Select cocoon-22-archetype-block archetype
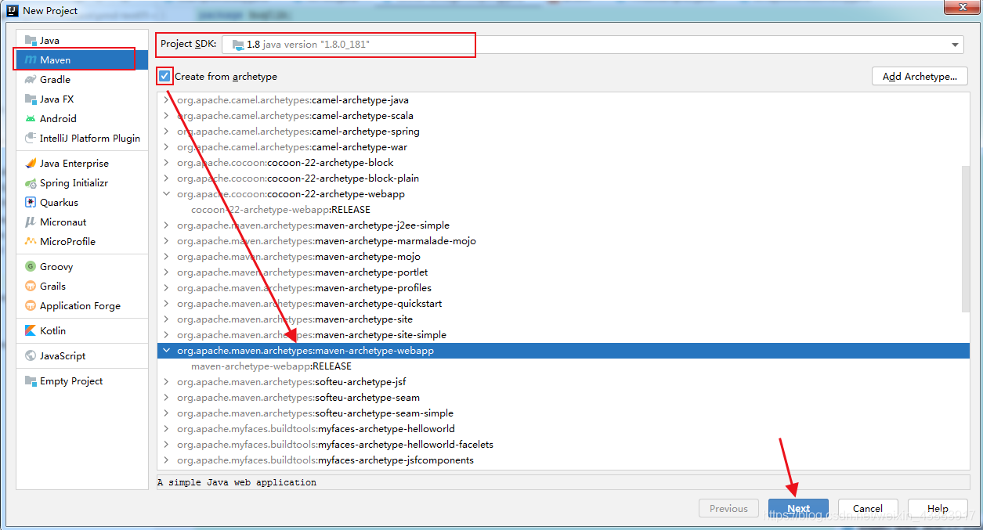The height and width of the screenshot is (530, 983). point(285,162)
